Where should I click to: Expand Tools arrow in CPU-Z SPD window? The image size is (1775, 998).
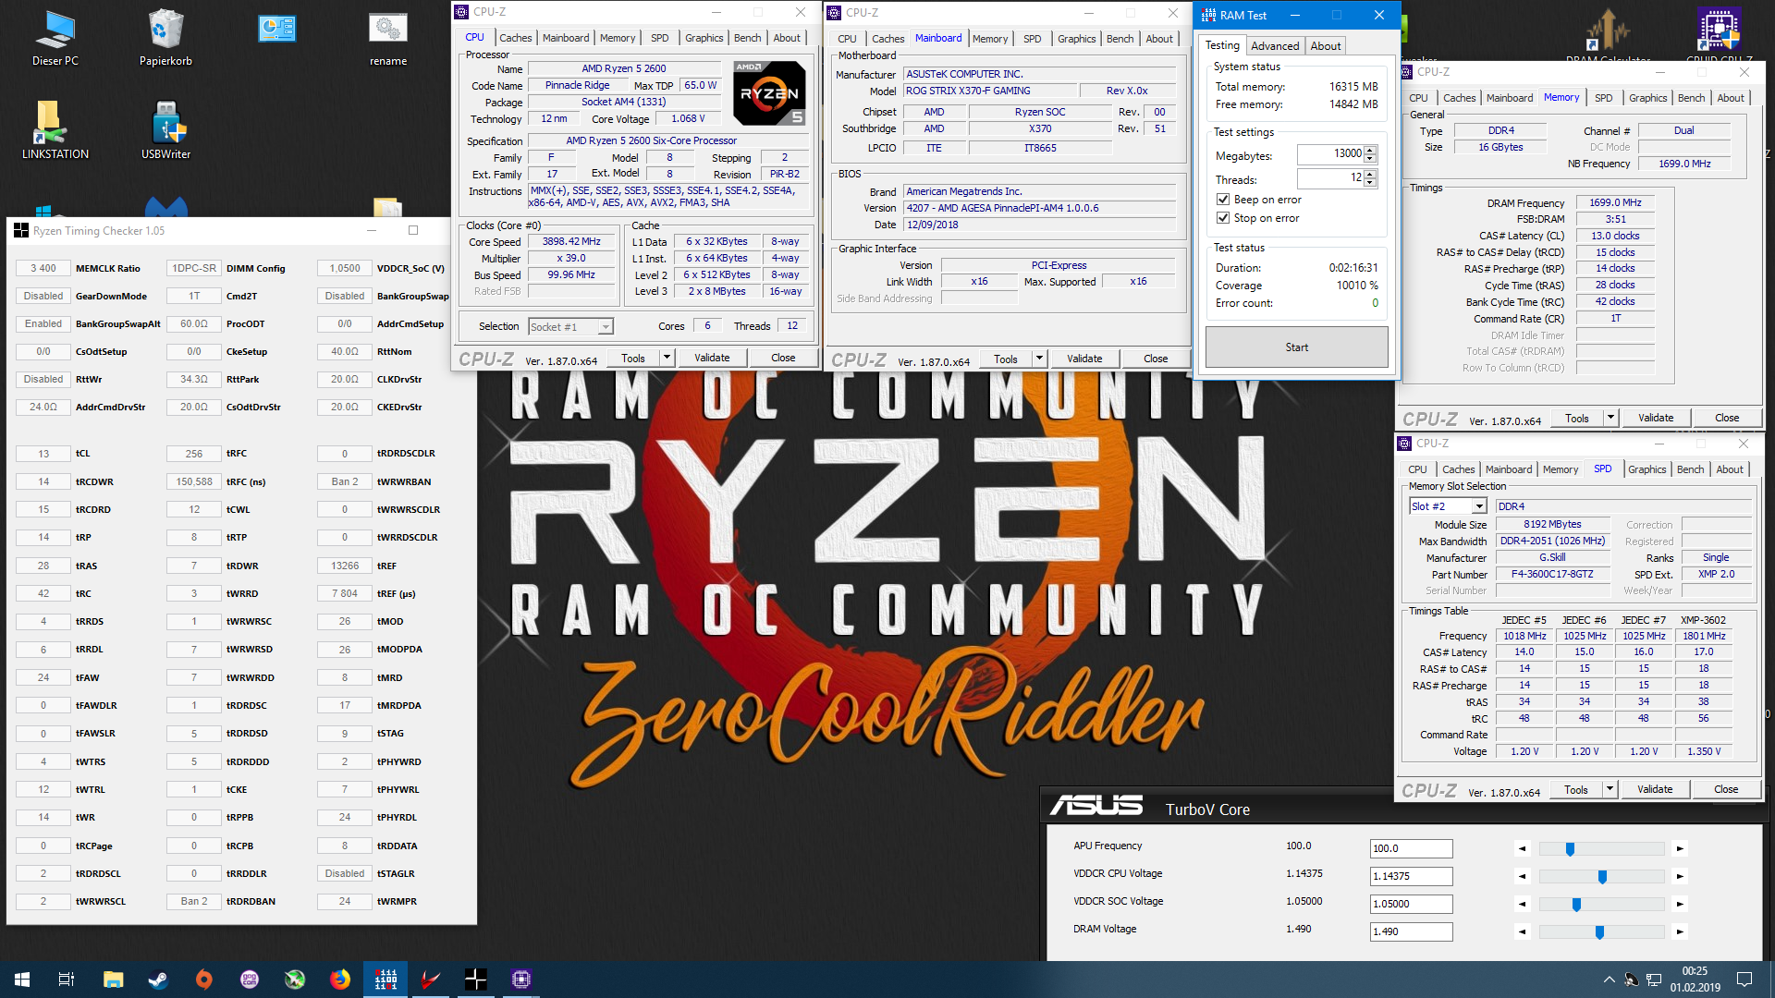point(1609,789)
